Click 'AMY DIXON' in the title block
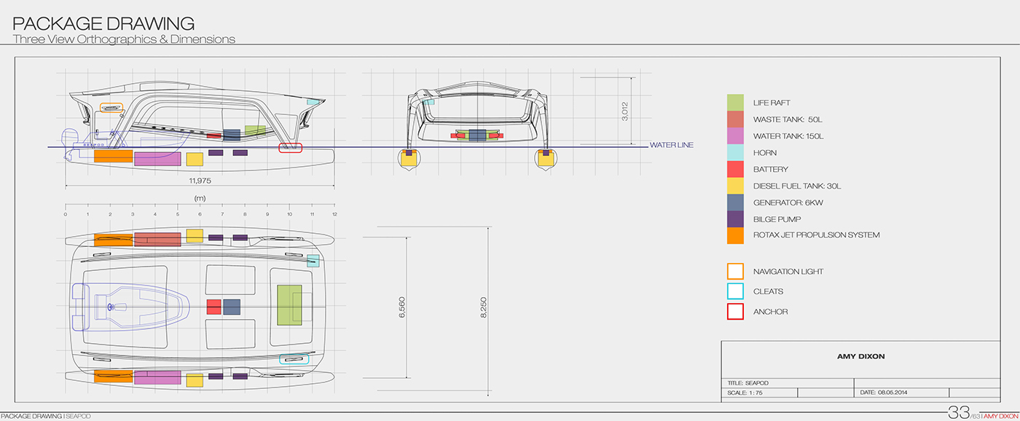Screen dimensions: 1020x421 [860, 357]
